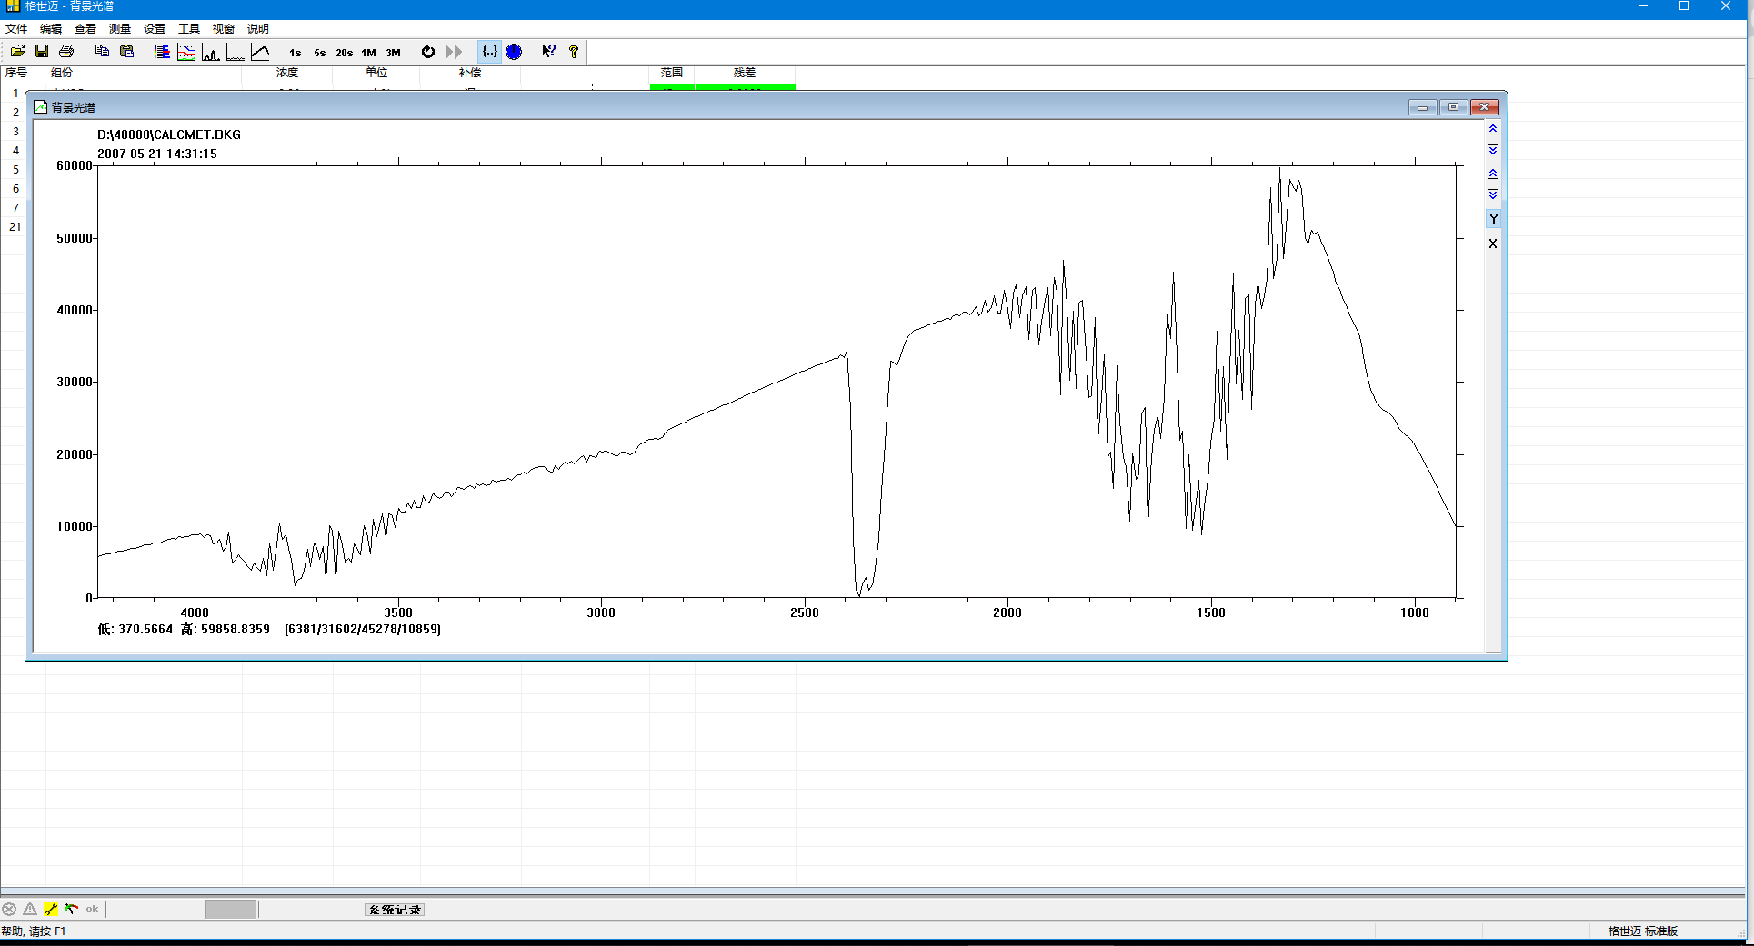The image size is (1754, 946).
Task: Activate context help arrow-question icon
Action: 549,52
